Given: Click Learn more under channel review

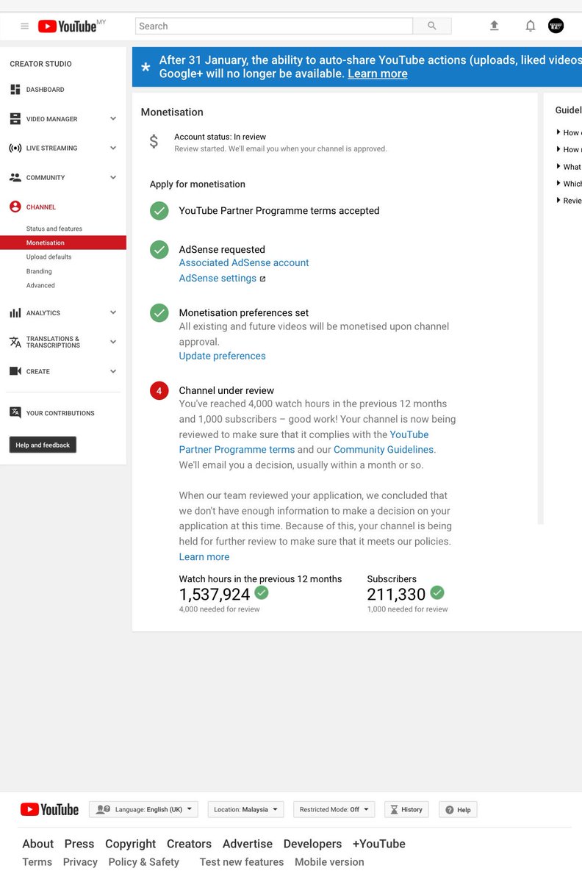Looking at the screenshot, I should [x=204, y=556].
